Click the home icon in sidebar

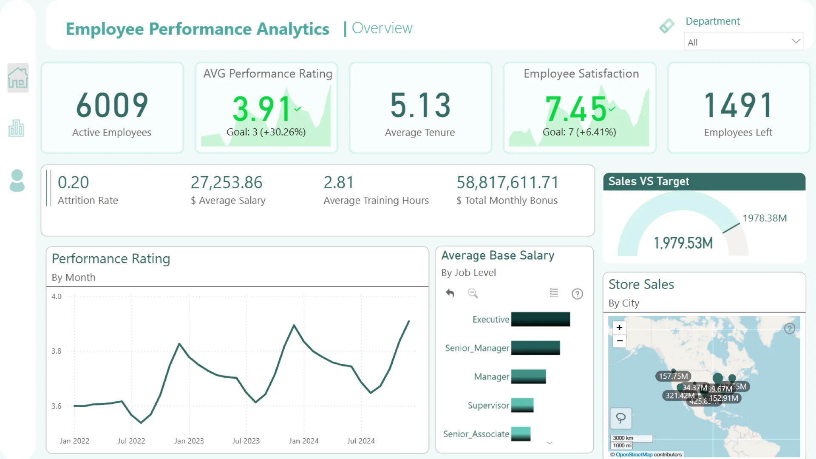coord(18,78)
